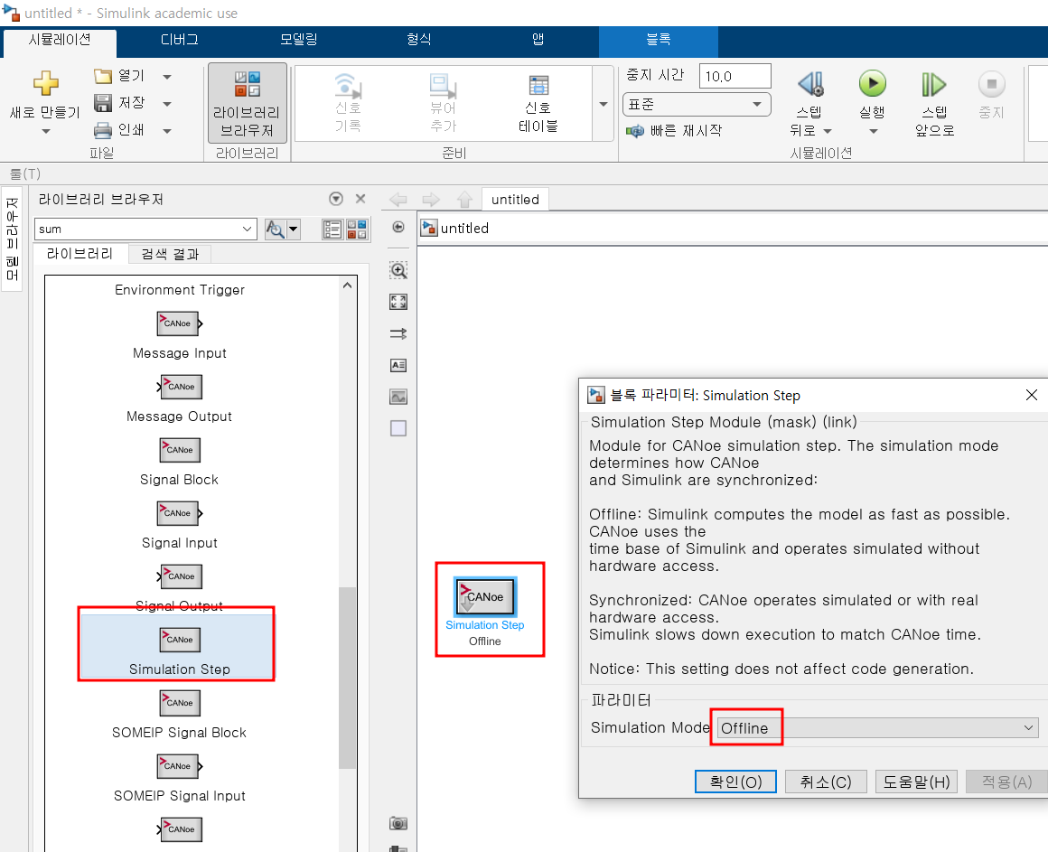This screenshot has height=852, width=1048.
Task: Switch to 시뮬레이션 ribbon tab
Action: (x=60, y=40)
